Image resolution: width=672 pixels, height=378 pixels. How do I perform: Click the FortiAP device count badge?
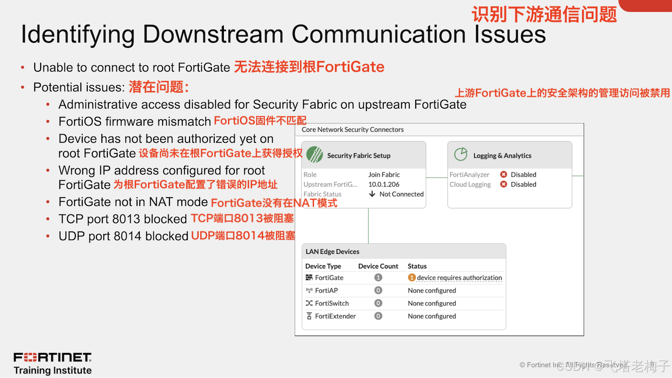pos(378,290)
